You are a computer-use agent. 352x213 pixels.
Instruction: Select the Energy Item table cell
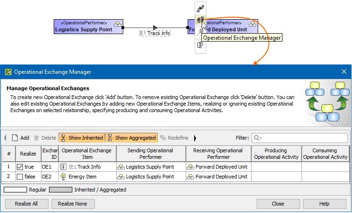pos(88,177)
